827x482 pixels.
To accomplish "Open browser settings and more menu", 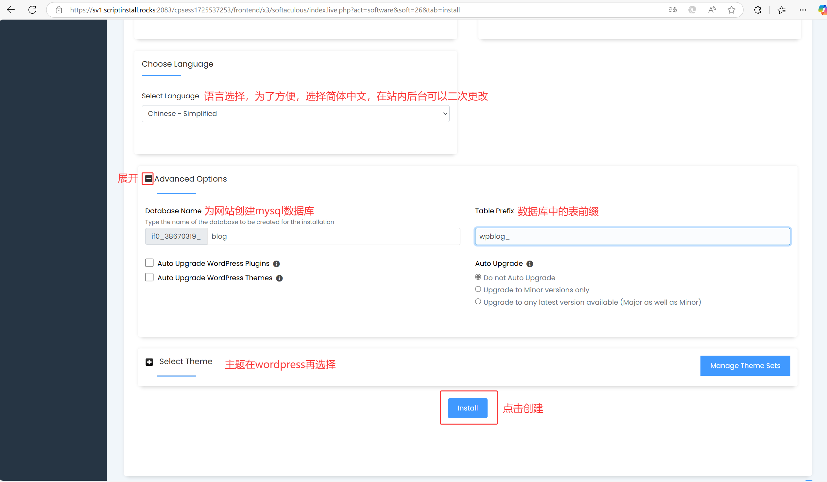I will (x=803, y=10).
